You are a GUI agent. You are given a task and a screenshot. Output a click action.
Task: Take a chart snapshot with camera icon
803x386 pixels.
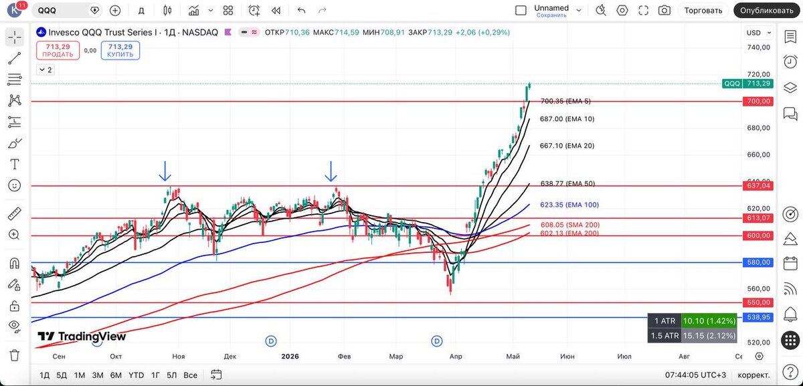click(x=664, y=10)
